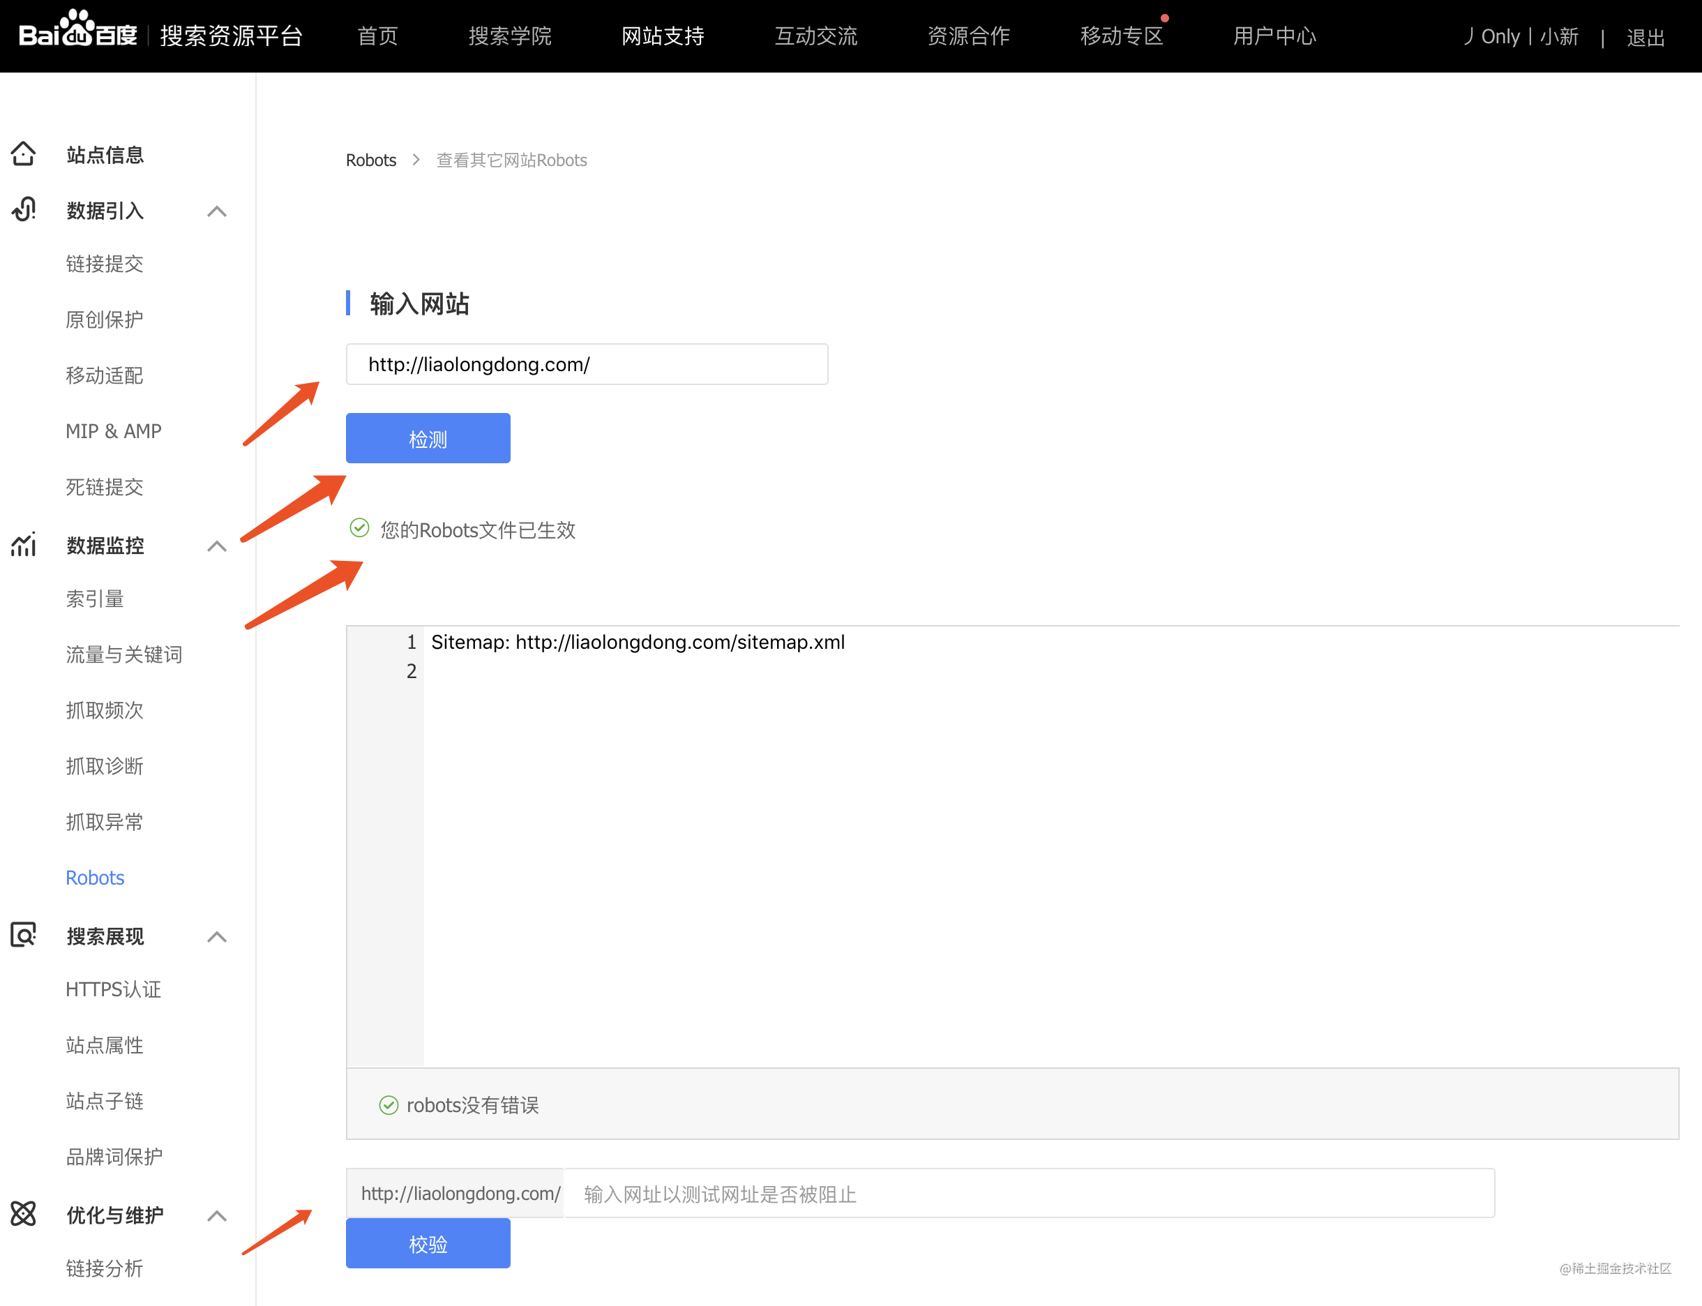This screenshot has width=1702, height=1306.
Task: Open 资源合作 in top navigation
Action: pos(969,36)
